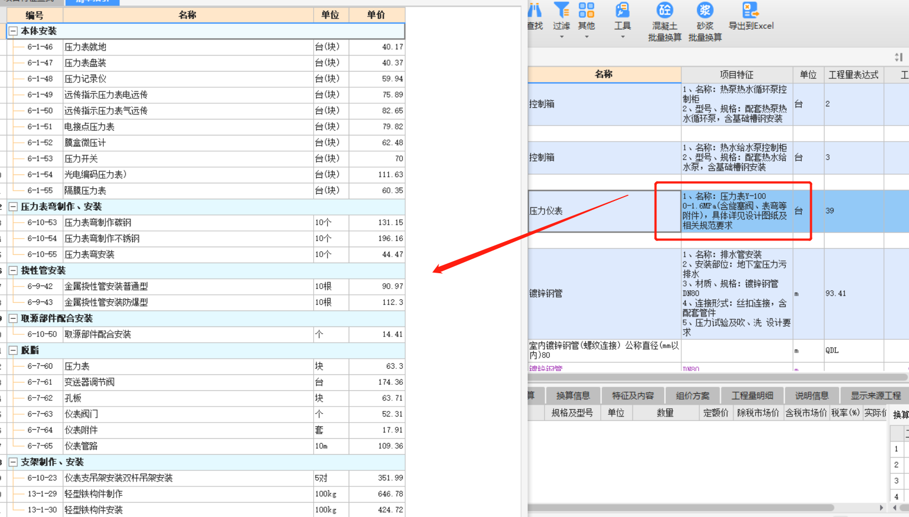Select quota 6-7-63 仪表阀门
Viewport: 909px width, 517px height.
point(205,414)
